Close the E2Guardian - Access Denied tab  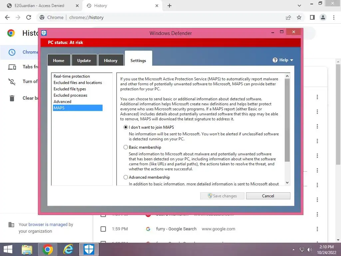click(77, 6)
